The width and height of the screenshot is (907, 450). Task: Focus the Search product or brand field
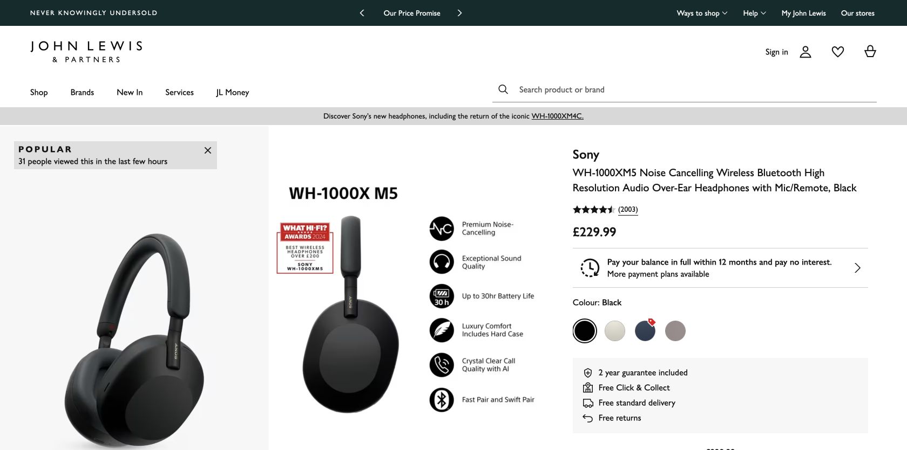[x=685, y=89]
